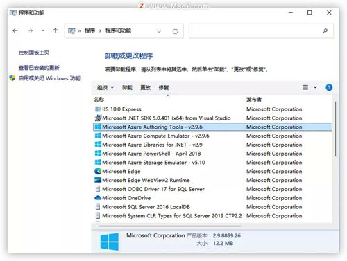Screen dimensions: 347x261
Task: Select Microsoft .NET SDK 5.0.401 entry
Action: click(212, 118)
